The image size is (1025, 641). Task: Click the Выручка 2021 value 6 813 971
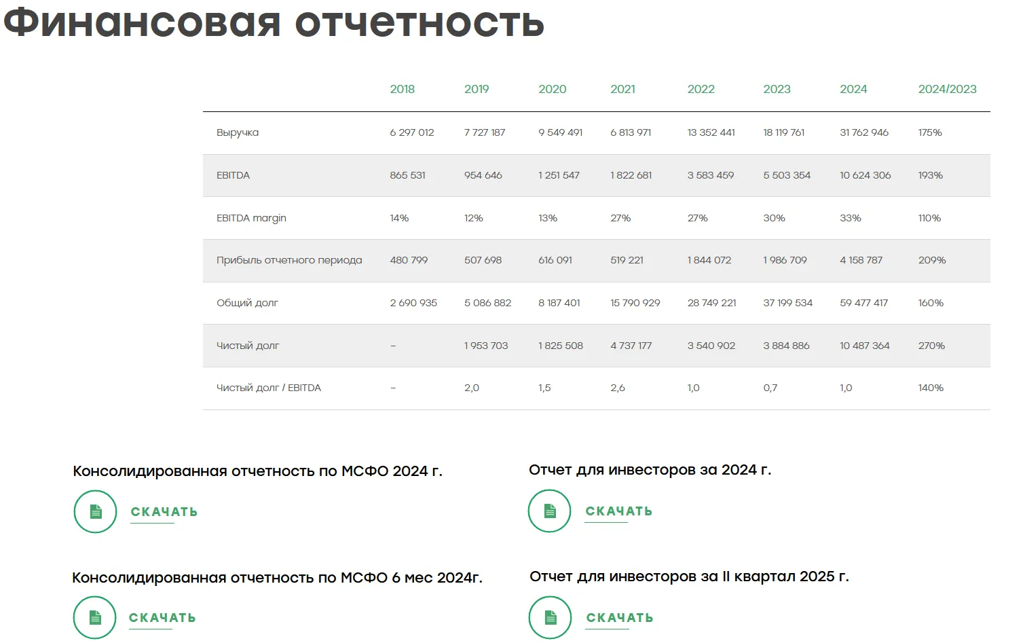631,132
